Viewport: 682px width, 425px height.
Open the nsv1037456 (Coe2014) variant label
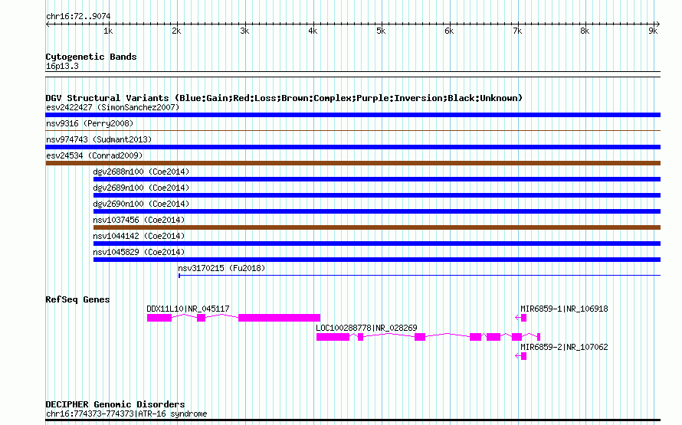click(x=139, y=220)
